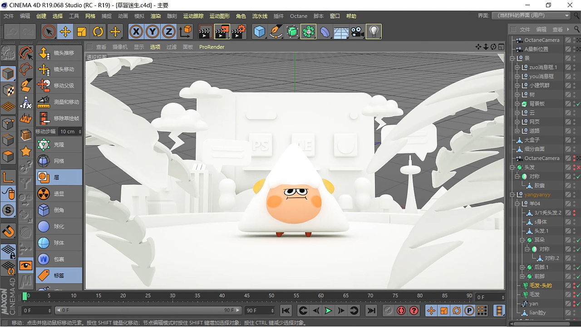Open the viewport 摄像机 menu

(x=120, y=47)
